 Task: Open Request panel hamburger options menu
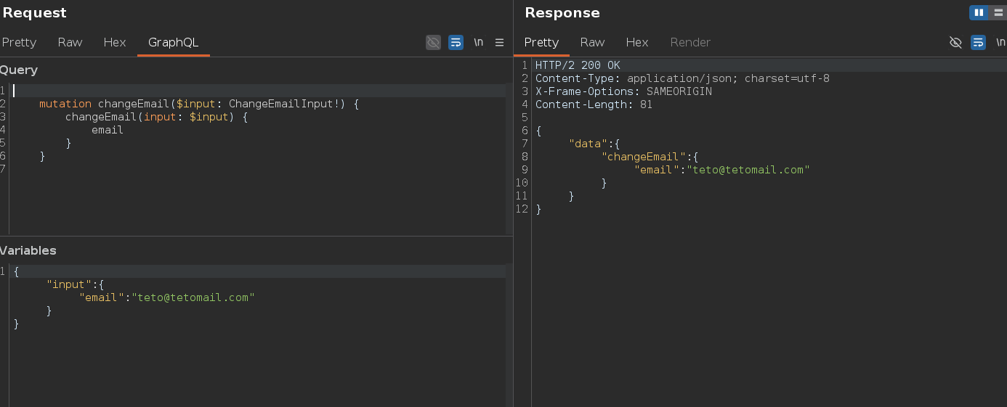(x=499, y=42)
